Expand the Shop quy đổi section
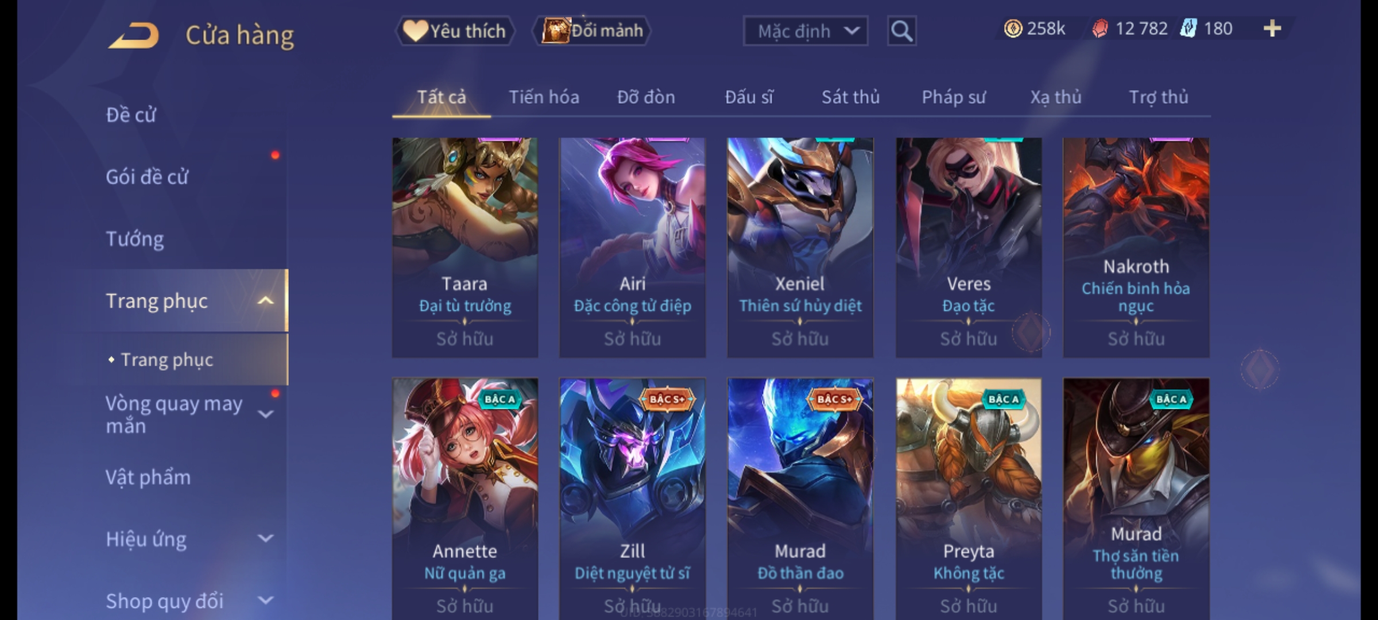 [265, 600]
